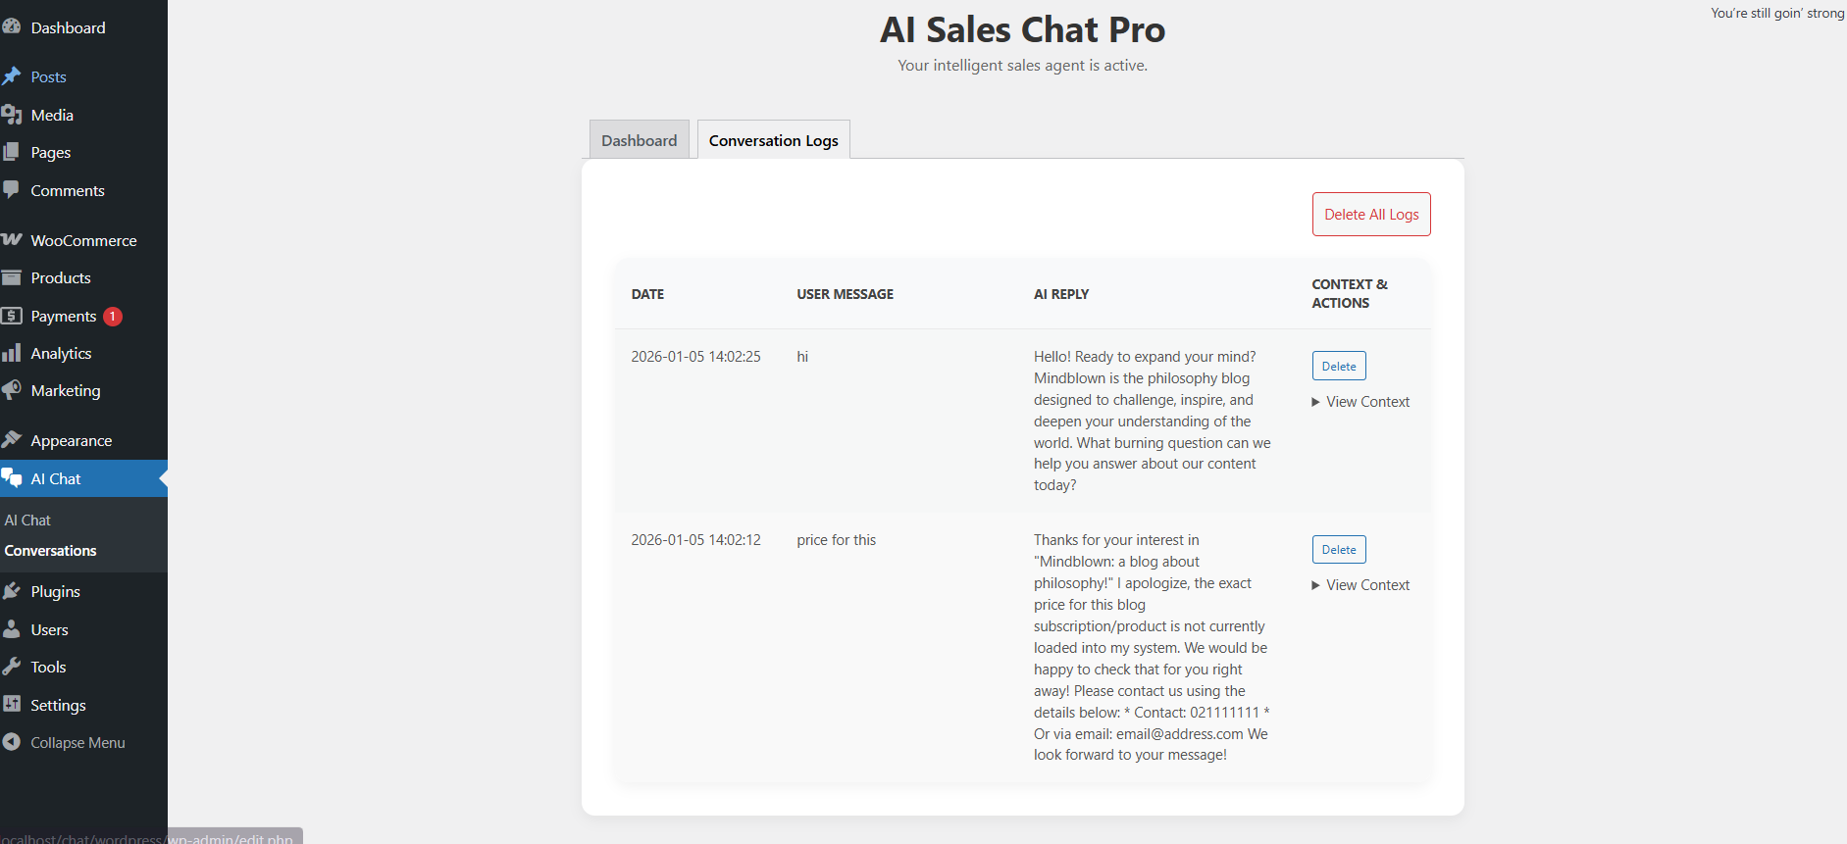Delete the 'price for this' log entry
The height and width of the screenshot is (844, 1847).
pyautogui.click(x=1338, y=549)
